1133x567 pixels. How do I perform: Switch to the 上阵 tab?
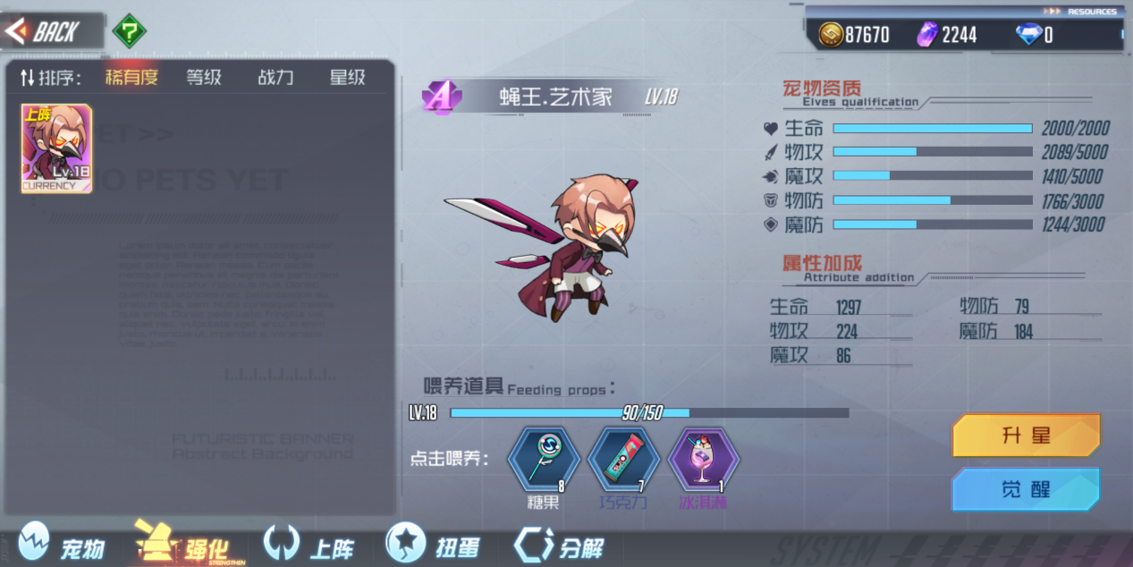309,543
